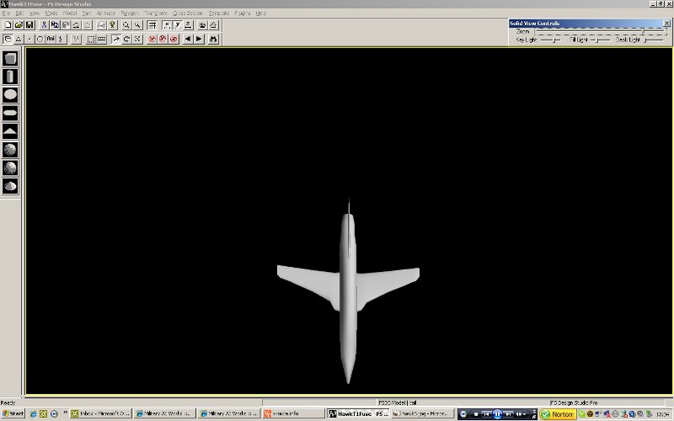Image resolution: width=674 pixels, height=421 pixels.
Task: Zoom out with the second magnifier icon
Action: tap(137, 25)
